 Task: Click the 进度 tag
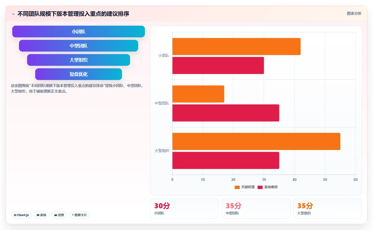pos(59,215)
